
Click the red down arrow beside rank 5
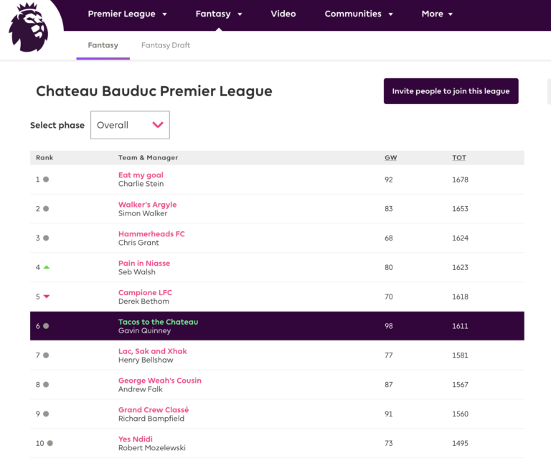click(47, 297)
